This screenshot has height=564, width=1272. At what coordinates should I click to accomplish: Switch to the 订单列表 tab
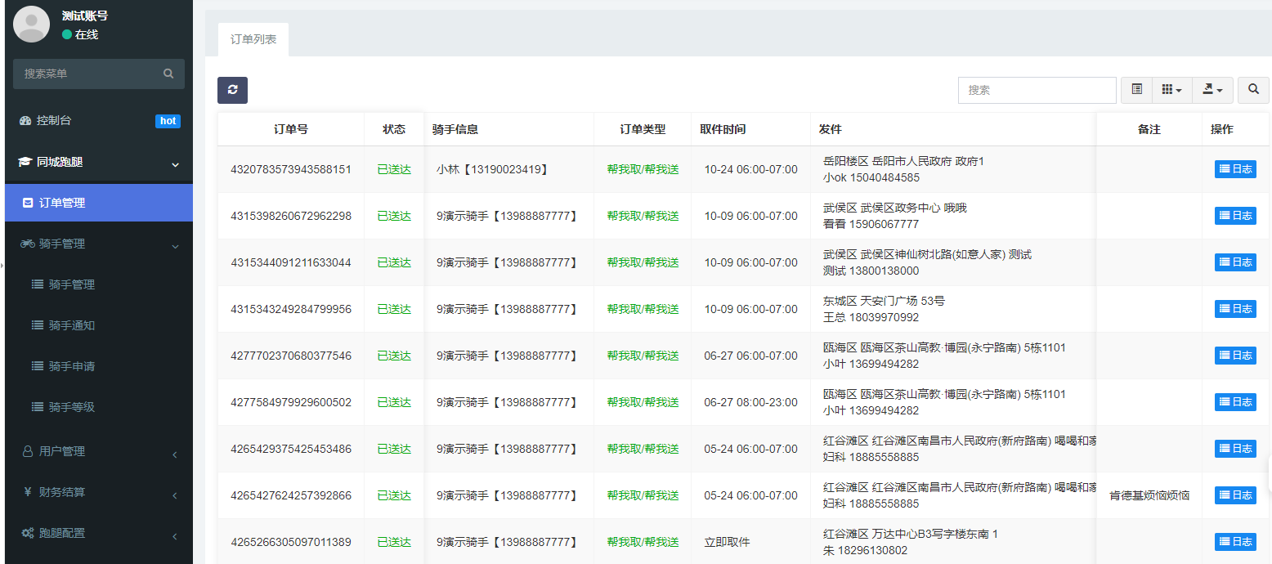[253, 39]
